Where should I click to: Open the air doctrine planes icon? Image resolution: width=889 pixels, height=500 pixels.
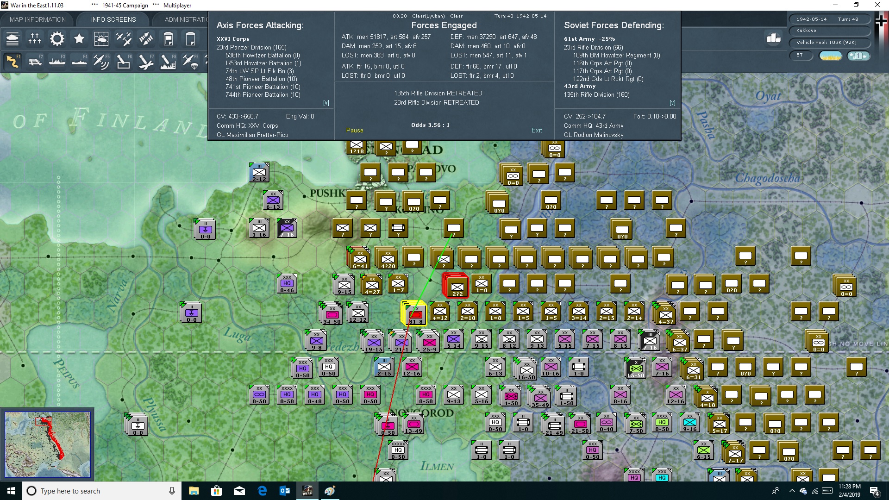(x=124, y=39)
